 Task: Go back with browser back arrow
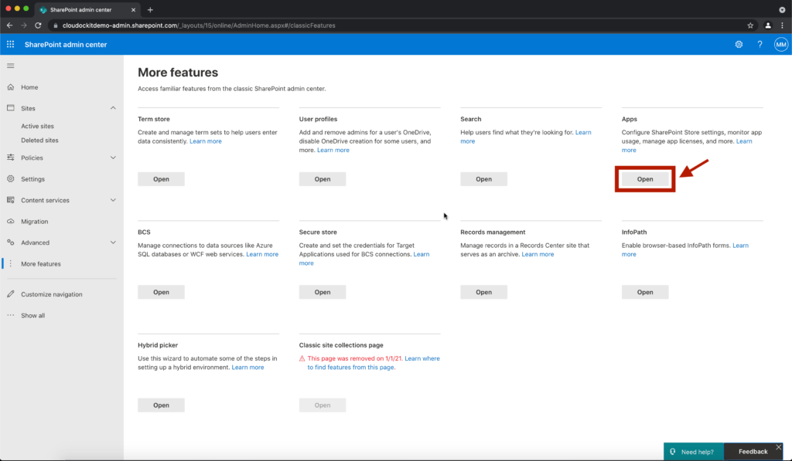pyautogui.click(x=9, y=25)
